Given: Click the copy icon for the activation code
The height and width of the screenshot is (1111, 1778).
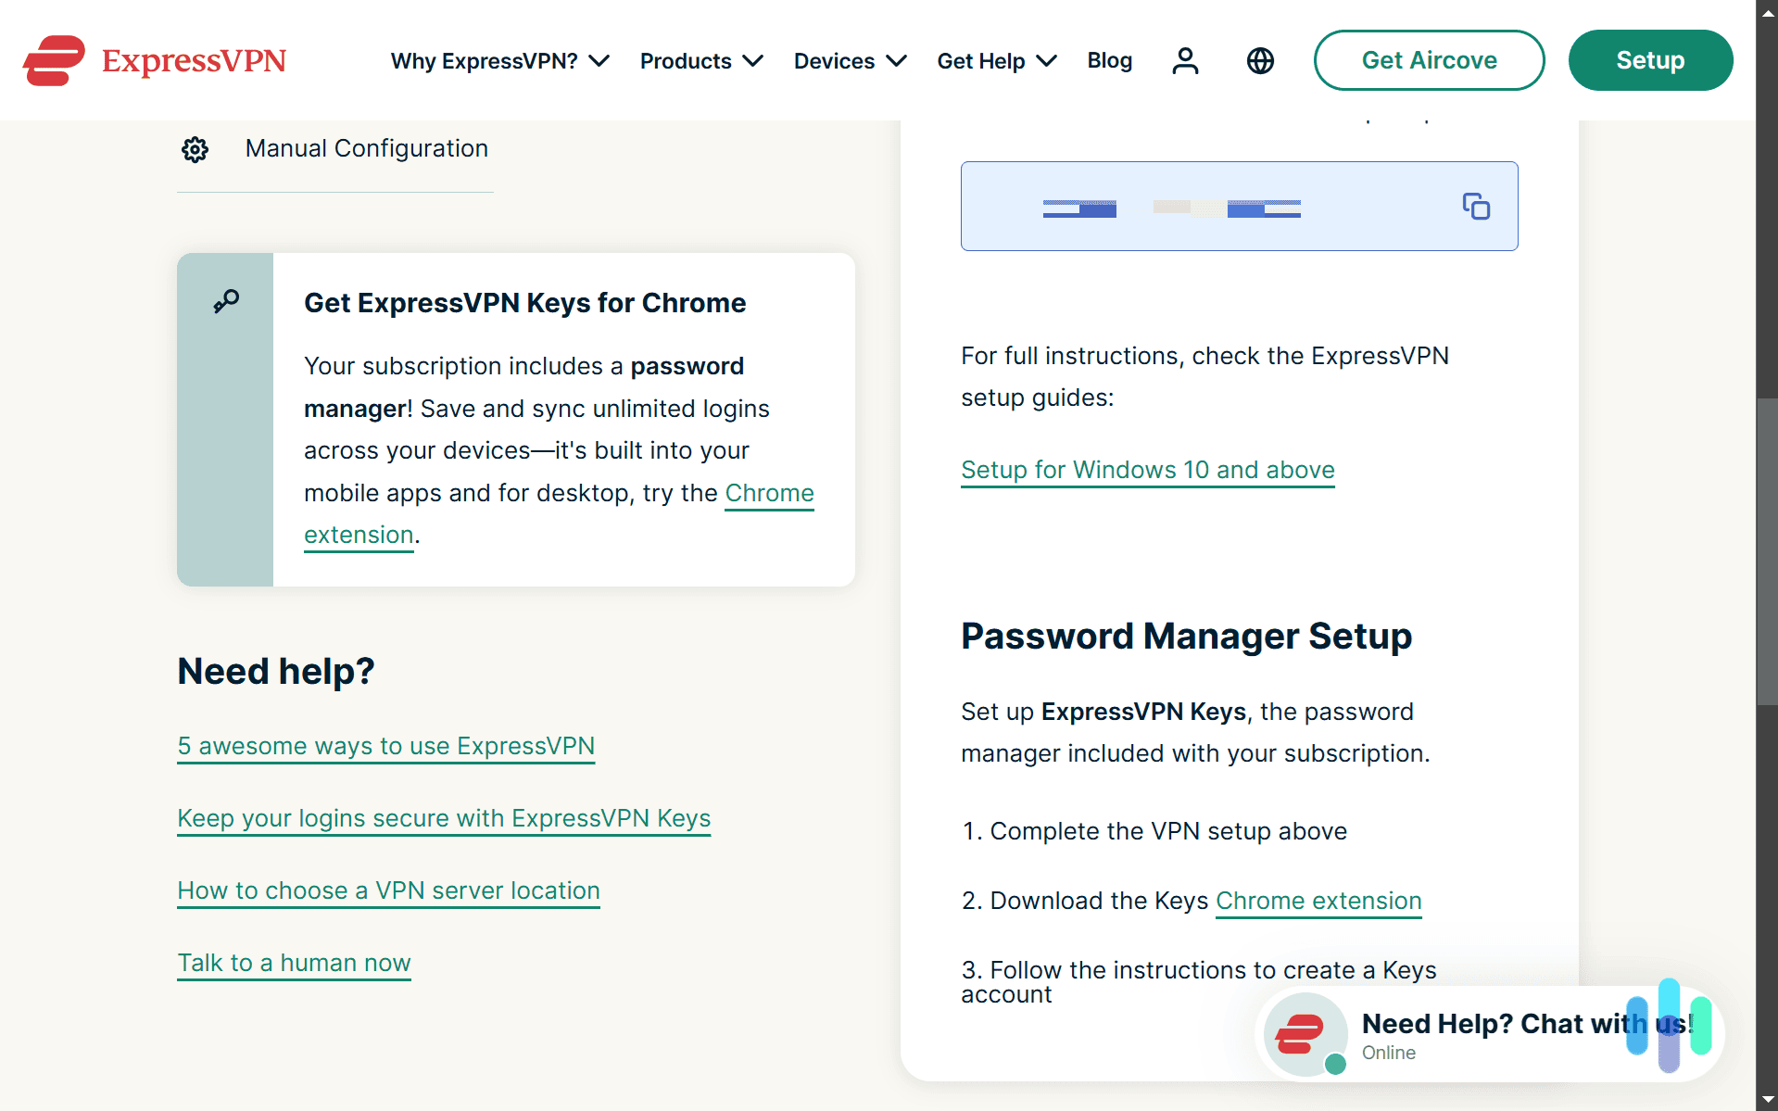Looking at the screenshot, I should [1475, 206].
